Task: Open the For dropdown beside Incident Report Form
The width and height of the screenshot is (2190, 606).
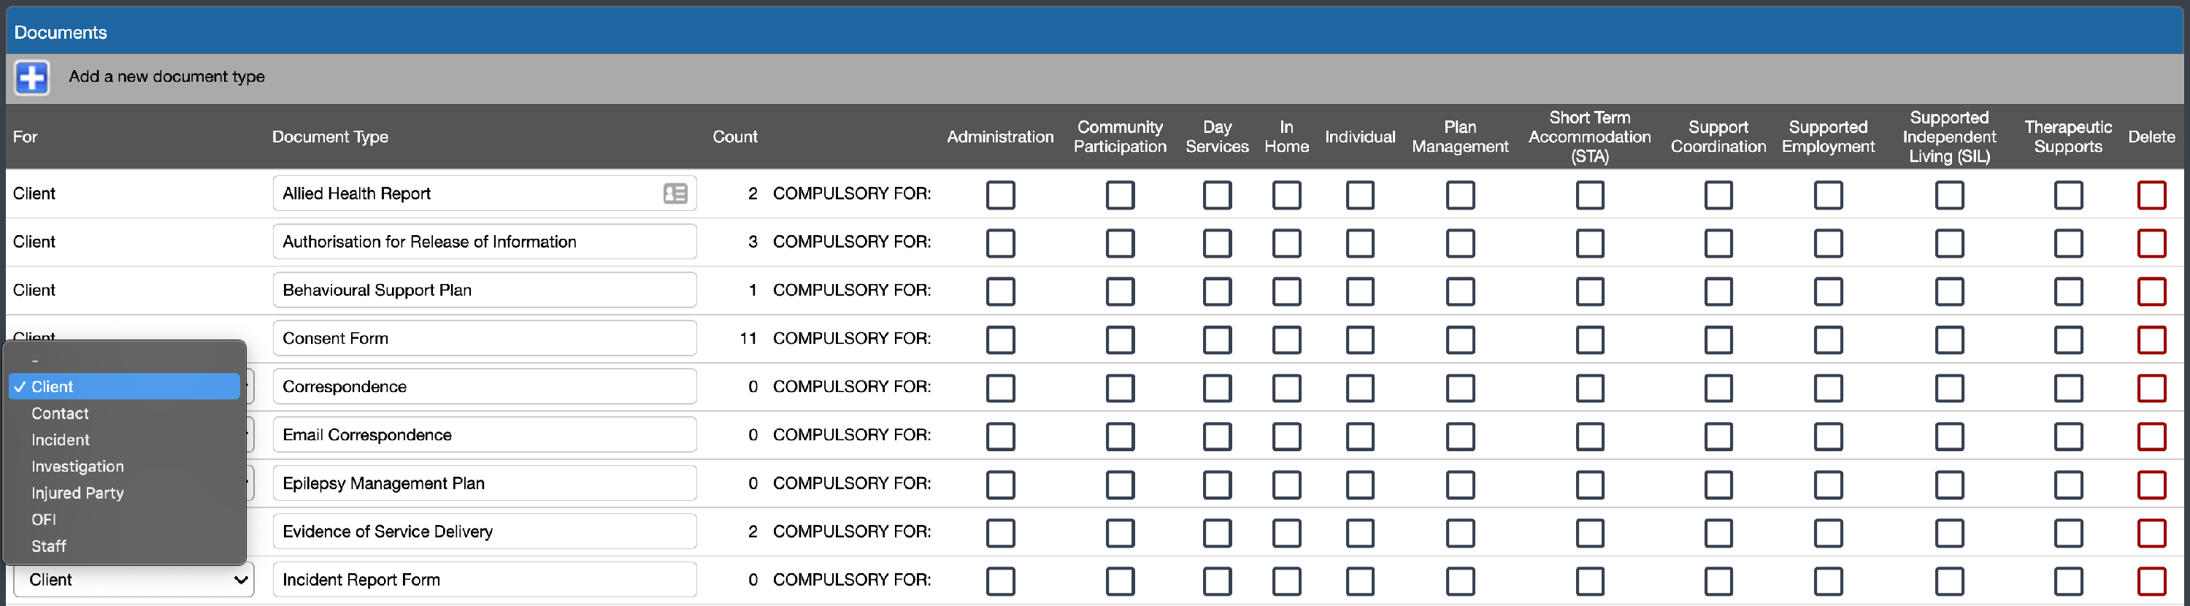Action: point(134,580)
